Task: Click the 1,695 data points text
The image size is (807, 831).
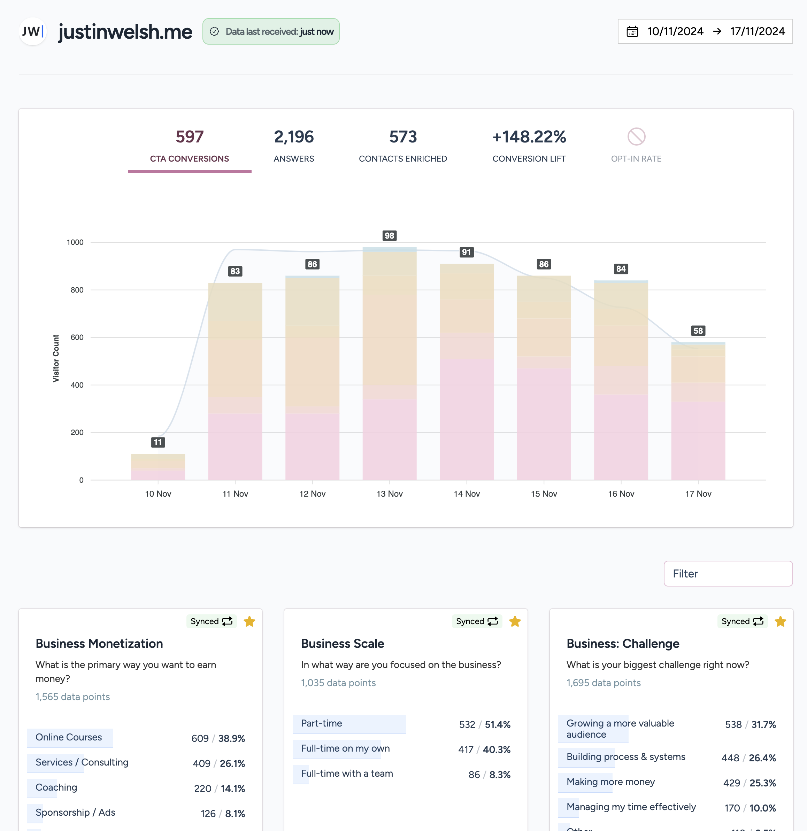Action: pyautogui.click(x=604, y=683)
